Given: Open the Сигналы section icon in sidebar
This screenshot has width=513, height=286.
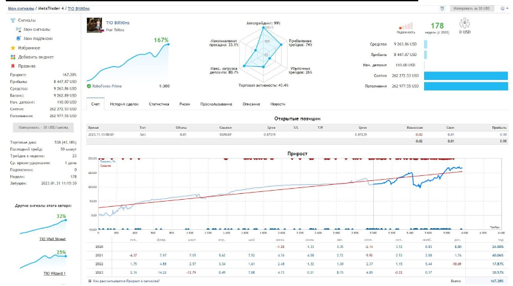Looking at the screenshot, I should tap(13, 20).
